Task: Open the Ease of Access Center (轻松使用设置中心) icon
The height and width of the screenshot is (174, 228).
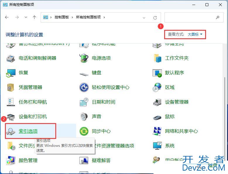Action: point(84,87)
